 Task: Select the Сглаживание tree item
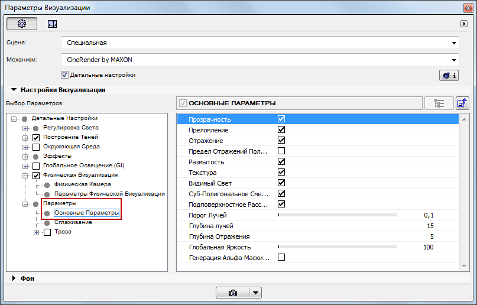pos(73,222)
